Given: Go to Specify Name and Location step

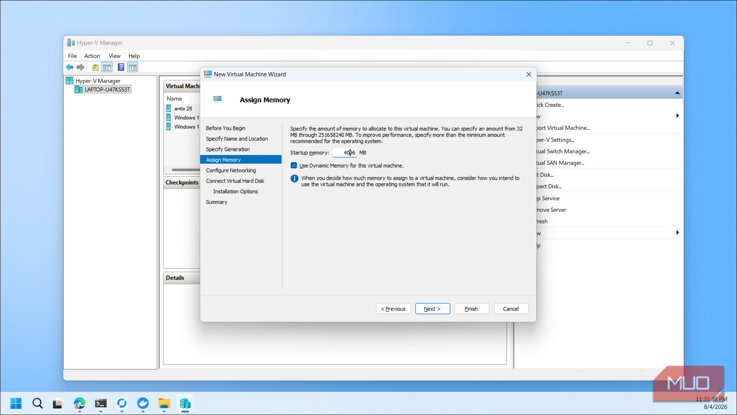Looking at the screenshot, I should click(237, 139).
